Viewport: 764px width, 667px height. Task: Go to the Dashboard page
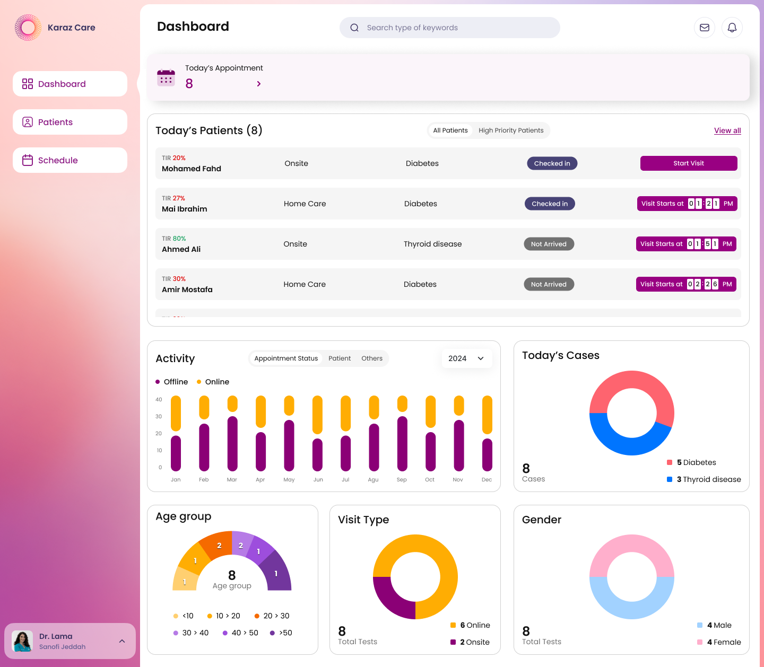point(70,84)
